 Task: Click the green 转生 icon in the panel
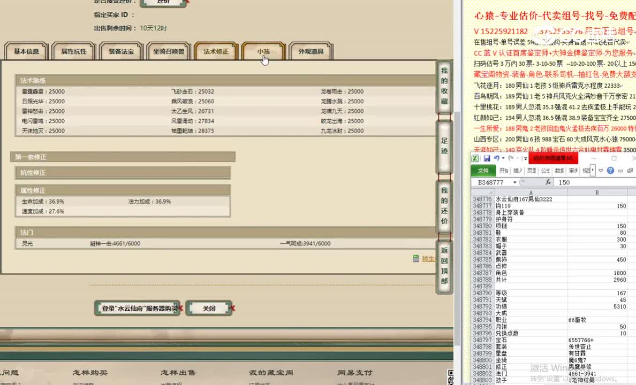[417, 259]
